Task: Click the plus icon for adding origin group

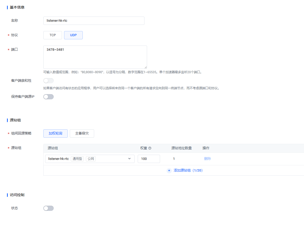Action: tap(169, 170)
